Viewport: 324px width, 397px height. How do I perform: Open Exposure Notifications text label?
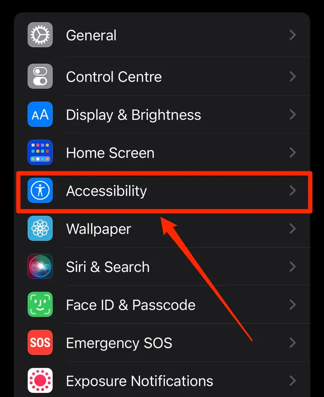140,381
